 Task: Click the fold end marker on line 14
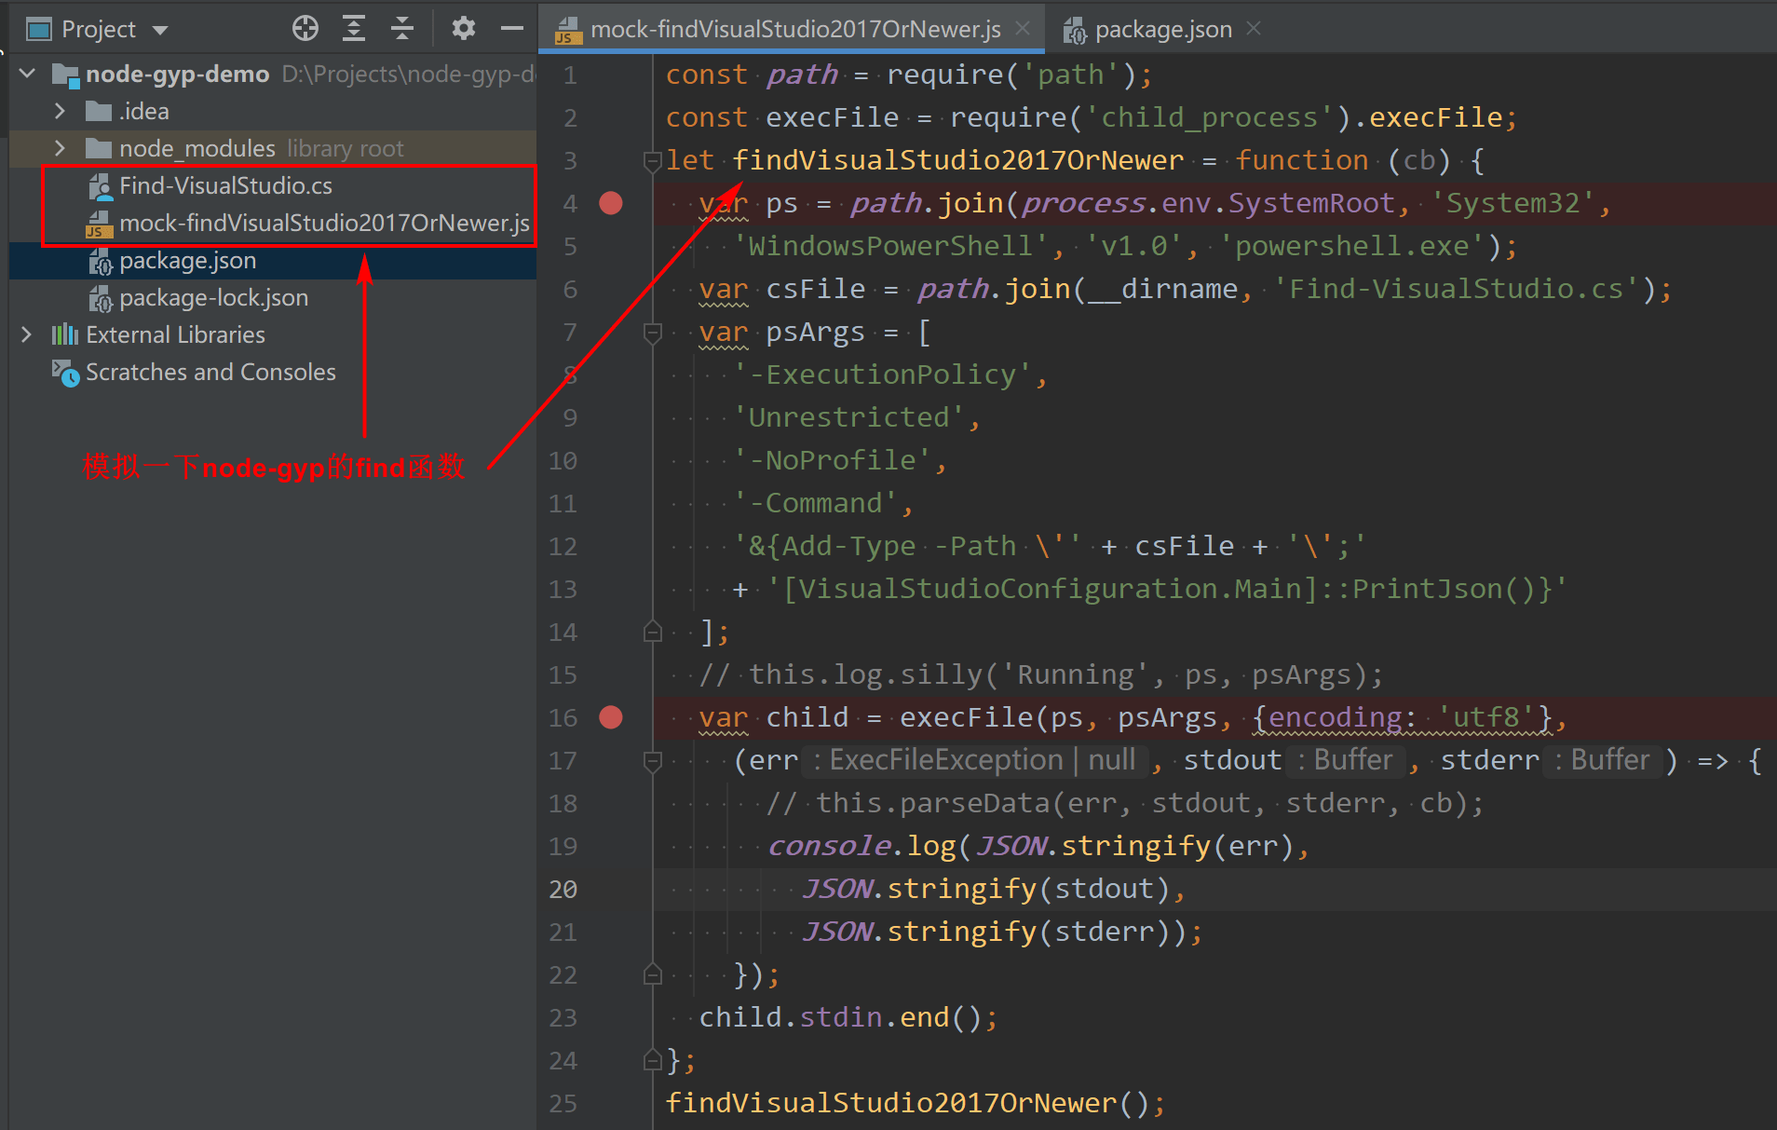pos(652,632)
